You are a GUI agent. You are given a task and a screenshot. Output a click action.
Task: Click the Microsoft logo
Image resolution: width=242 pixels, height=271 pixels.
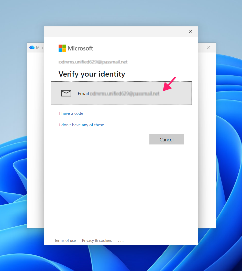[76, 48]
